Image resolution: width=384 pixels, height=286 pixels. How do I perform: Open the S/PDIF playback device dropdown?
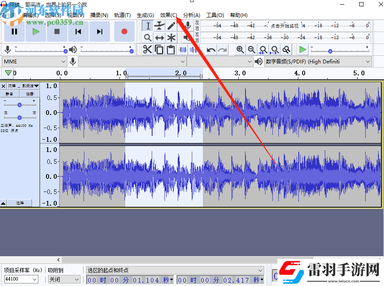318,62
